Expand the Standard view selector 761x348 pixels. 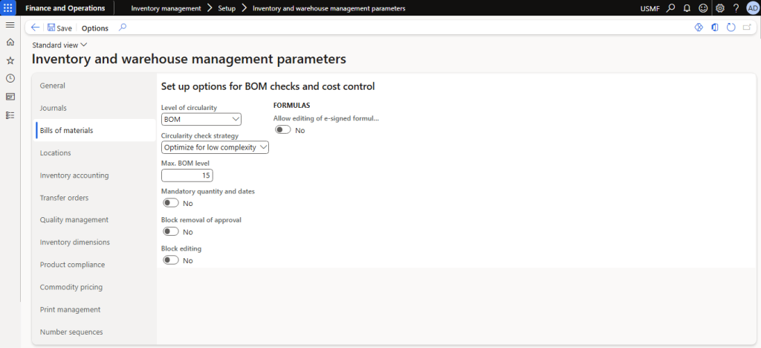pyautogui.click(x=60, y=45)
